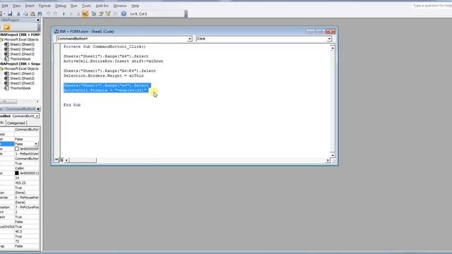
Task: Undo the last edit via toolbar
Action: point(48,13)
